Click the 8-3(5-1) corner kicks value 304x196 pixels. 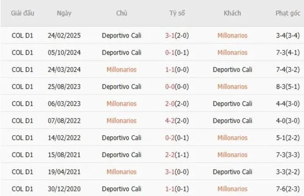coord(288,87)
